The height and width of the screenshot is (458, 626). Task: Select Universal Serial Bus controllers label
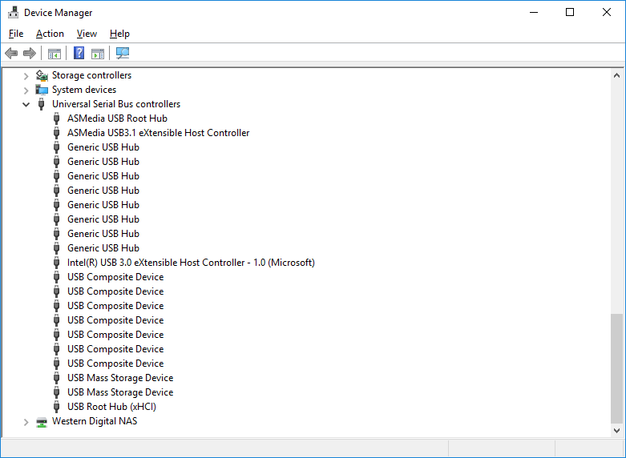pyautogui.click(x=116, y=104)
